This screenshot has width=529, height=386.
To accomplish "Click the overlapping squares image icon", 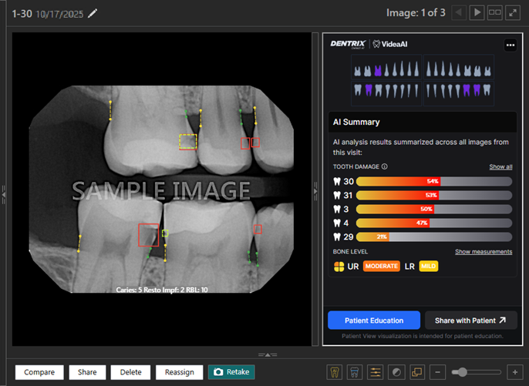I will tap(416, 372).
